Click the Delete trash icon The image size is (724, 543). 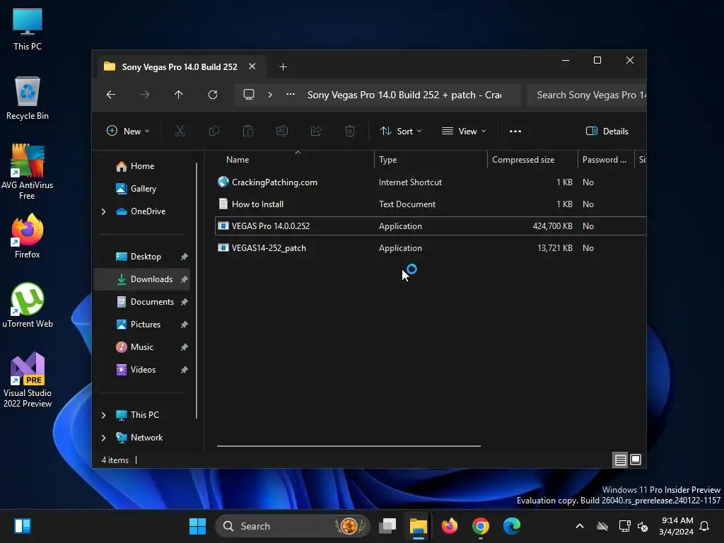[350, 131]
